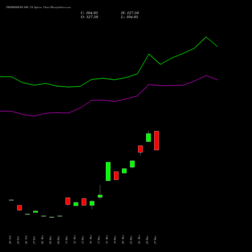Click the '26 Feb' date axis label
The image size is (252, 252).
point(26,239)
